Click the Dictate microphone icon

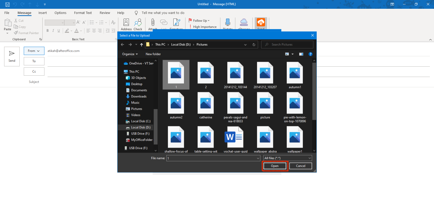pyautogui.click(x=228, y=23)
